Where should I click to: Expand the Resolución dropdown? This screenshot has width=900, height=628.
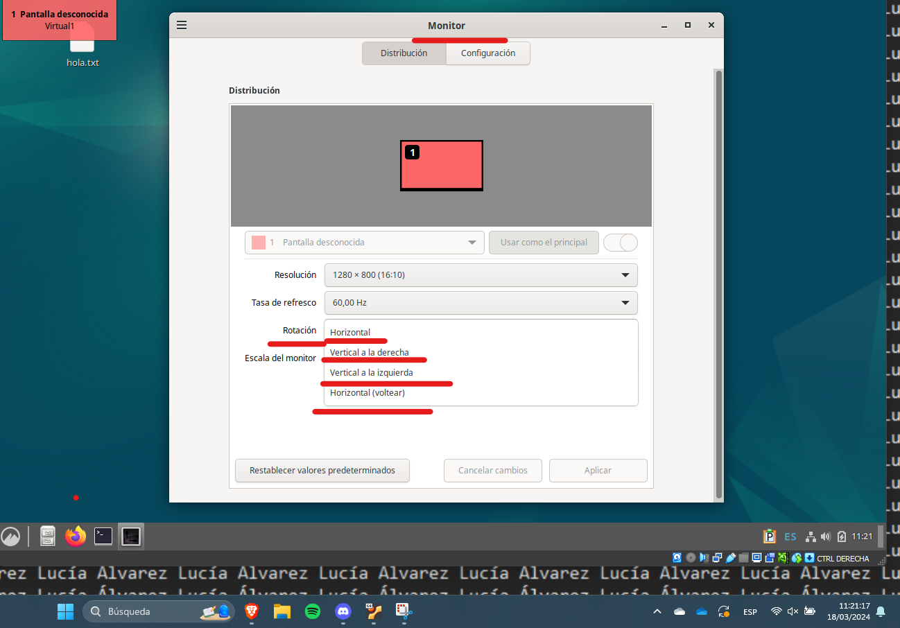click(x=481, y=275)
